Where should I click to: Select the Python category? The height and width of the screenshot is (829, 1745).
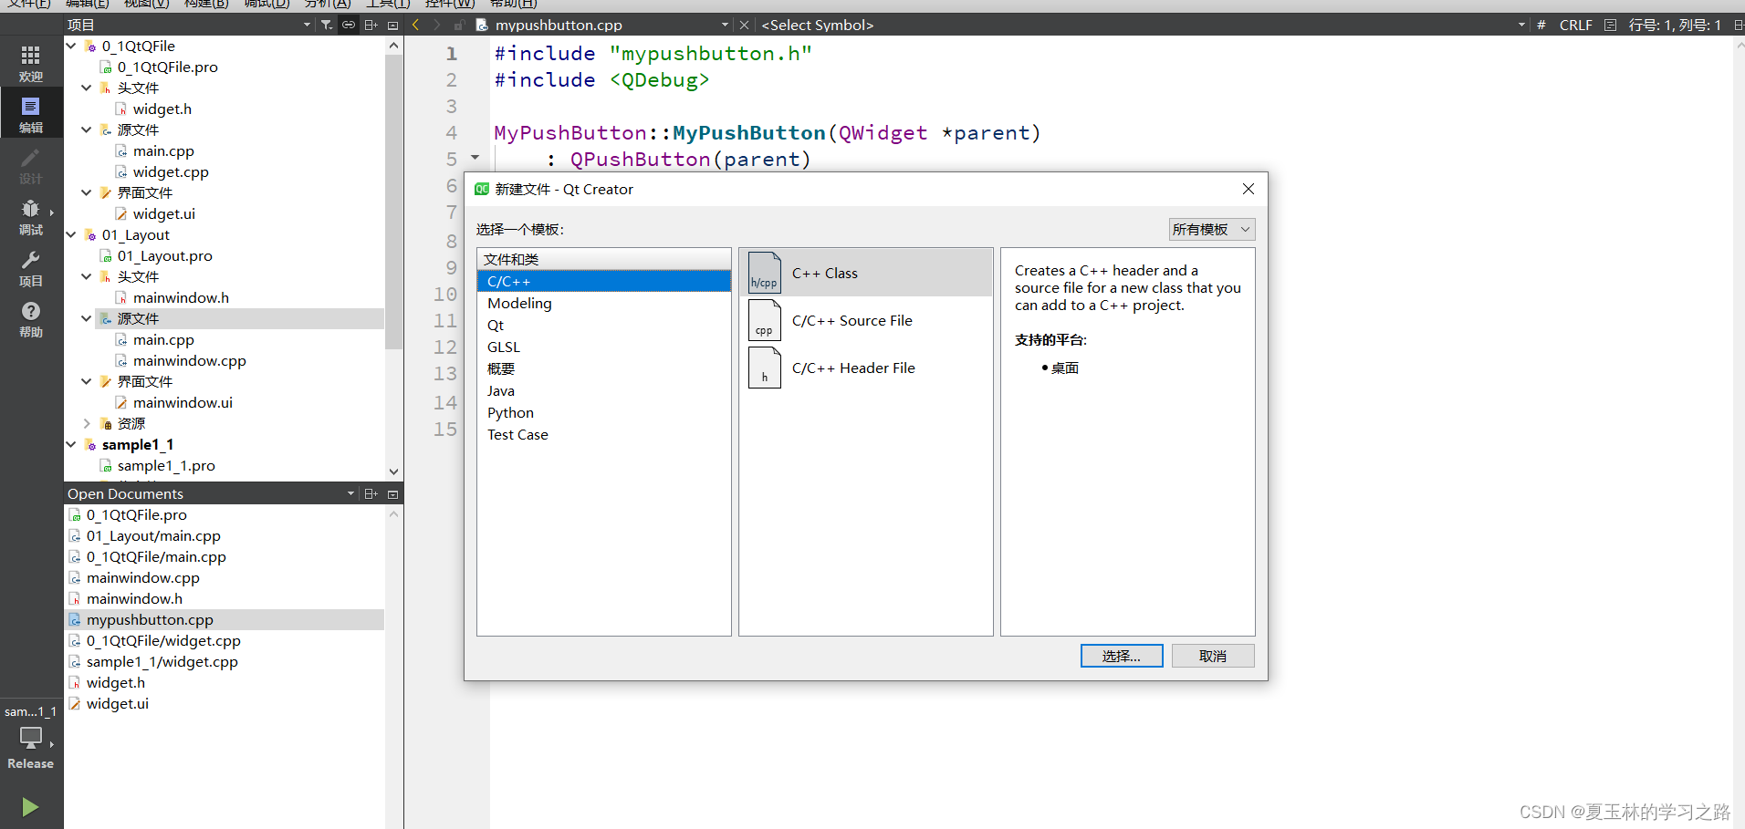[x=603, y=412]
